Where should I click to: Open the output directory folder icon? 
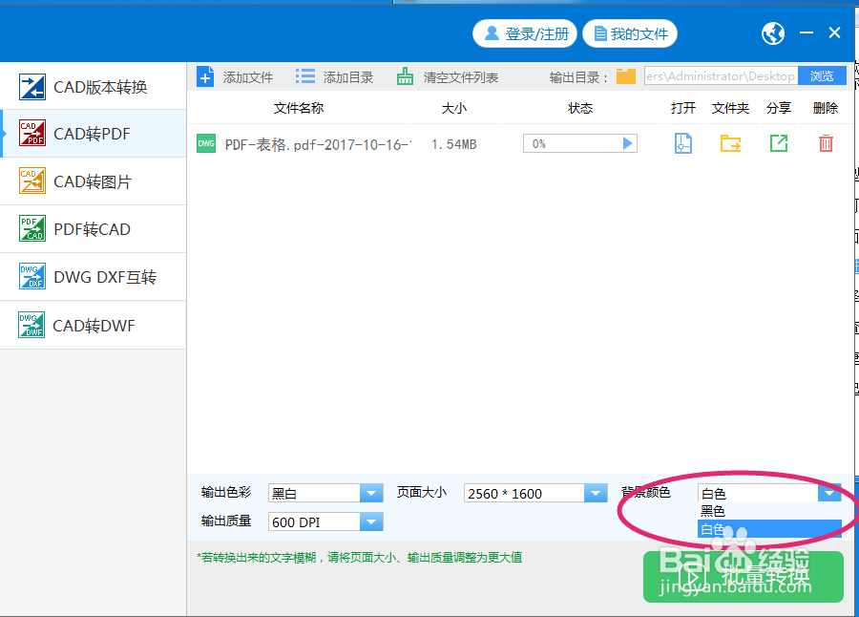tap(625, 75)
